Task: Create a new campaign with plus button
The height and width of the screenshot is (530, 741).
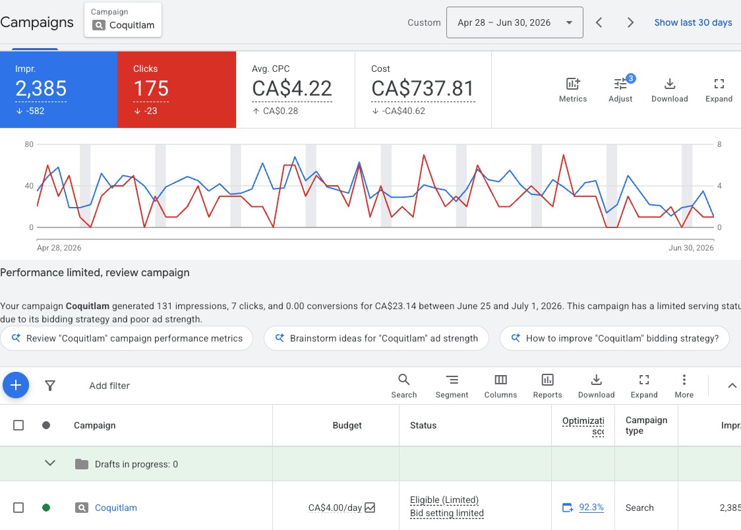Action: [x=16, y=385]
